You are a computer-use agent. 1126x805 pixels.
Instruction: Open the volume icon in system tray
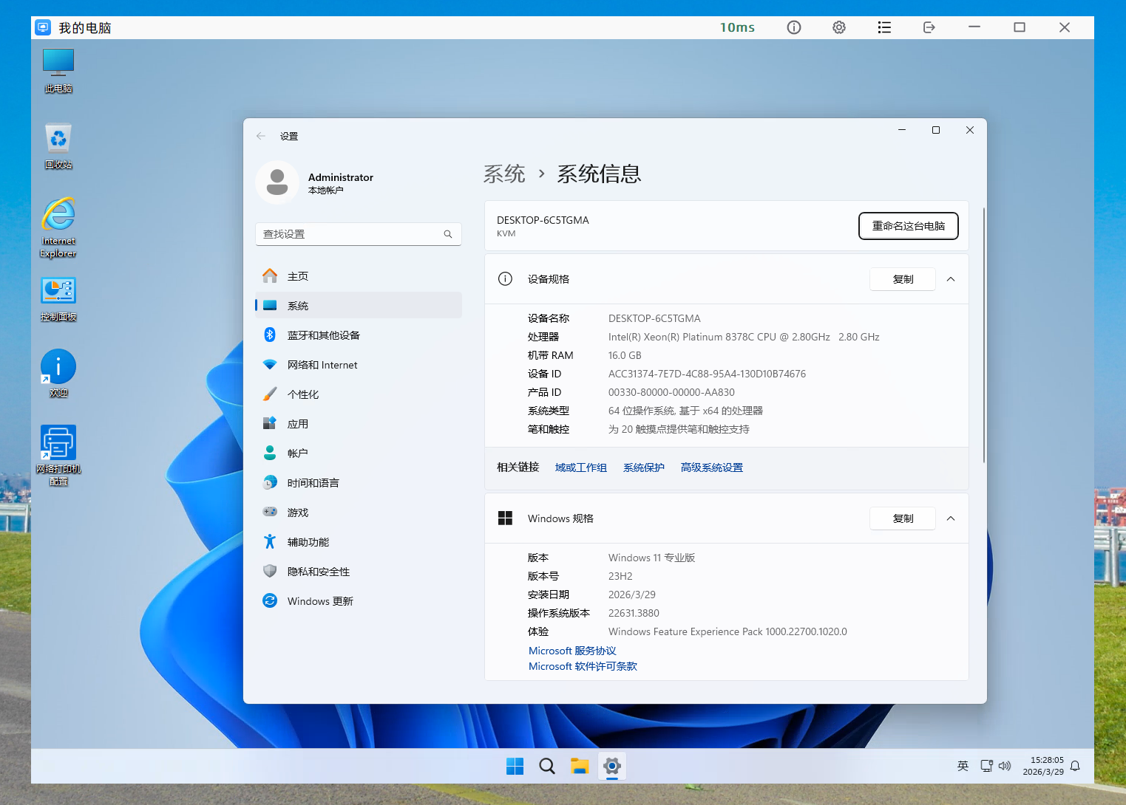point(1005,766)
